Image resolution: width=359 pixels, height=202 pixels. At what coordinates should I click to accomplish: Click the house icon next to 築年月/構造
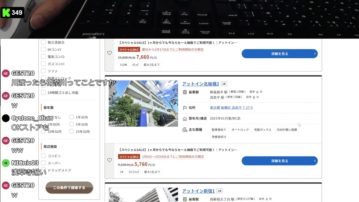point(185,119)
